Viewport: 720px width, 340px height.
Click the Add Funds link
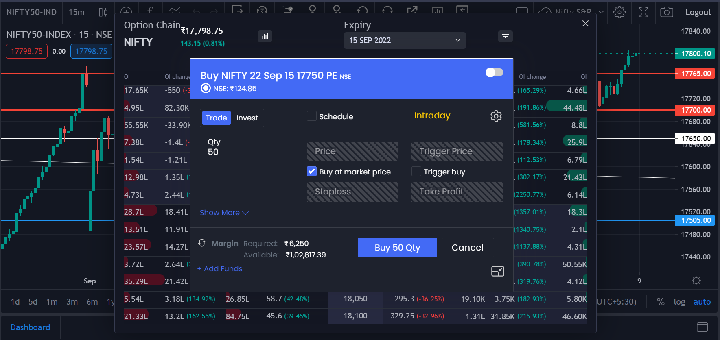pyautogui.click(x=220, y=269)
